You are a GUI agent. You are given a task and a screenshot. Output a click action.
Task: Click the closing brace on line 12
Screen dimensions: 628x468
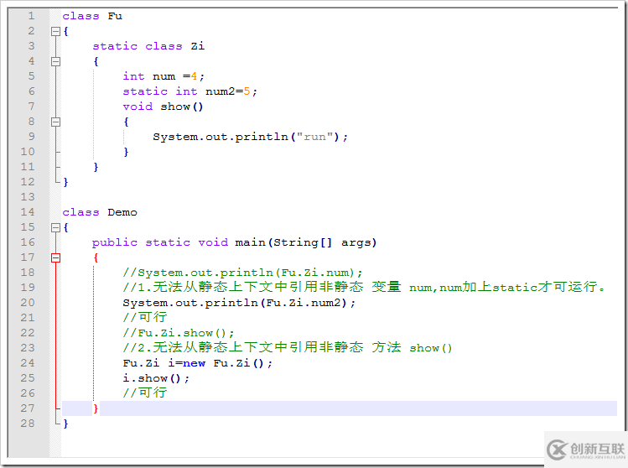[x=65, y=182]
